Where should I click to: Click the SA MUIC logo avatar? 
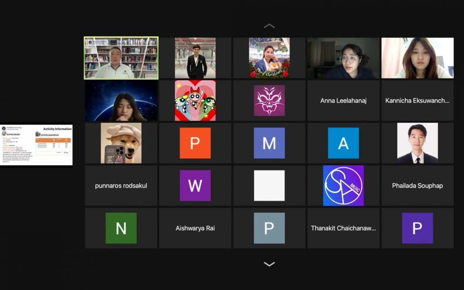click(343, 185)
